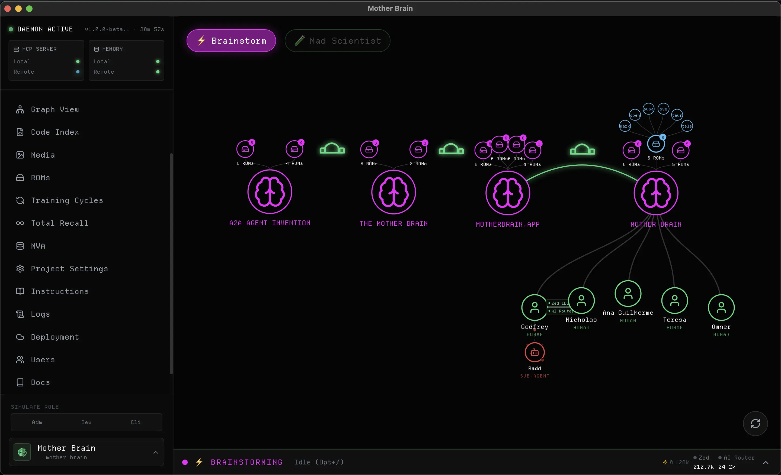Screen dimensions: 781x475
Task: Click the Godfrey human node
Action: (x=535, y=308)
